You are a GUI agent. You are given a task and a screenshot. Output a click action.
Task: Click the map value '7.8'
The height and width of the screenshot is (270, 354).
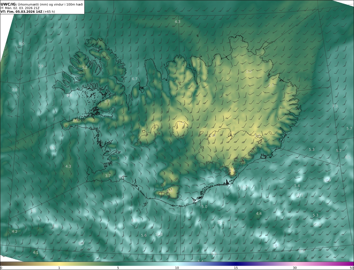pos(15,90)
